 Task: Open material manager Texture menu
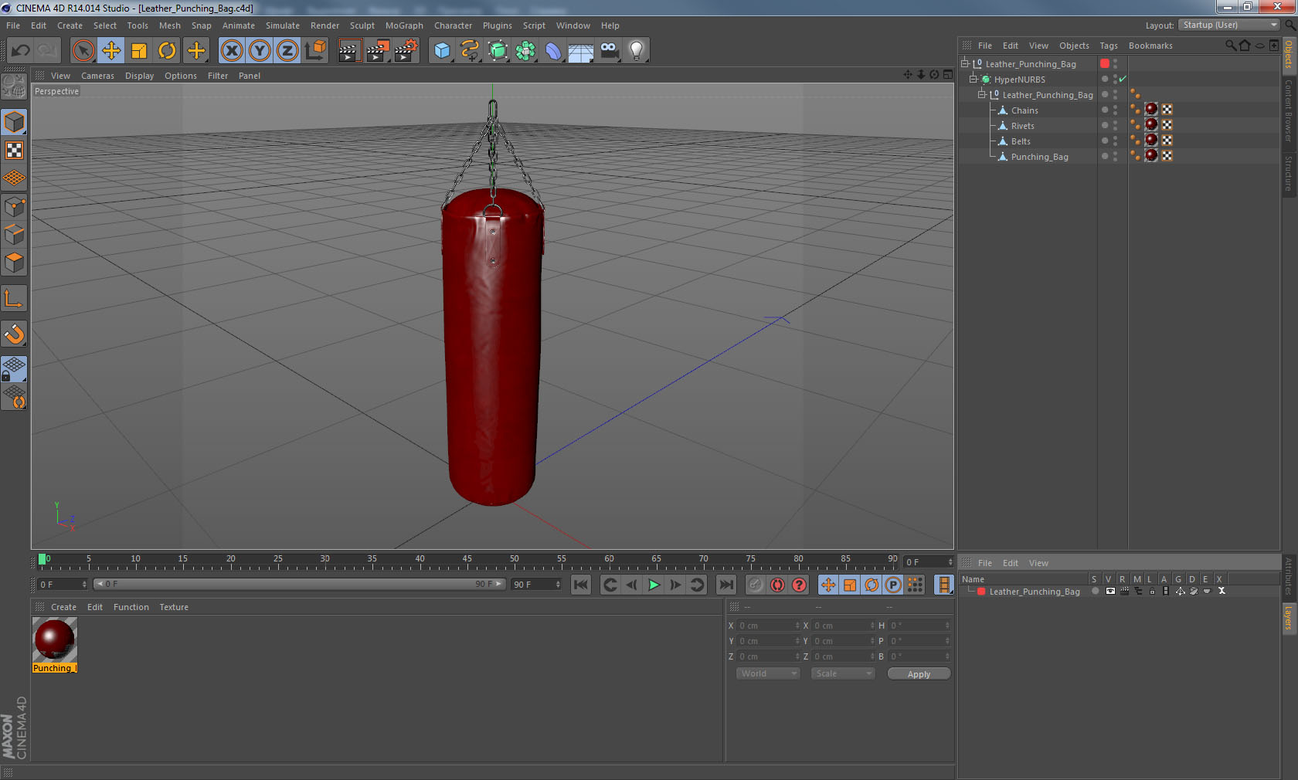pos(174,607)
